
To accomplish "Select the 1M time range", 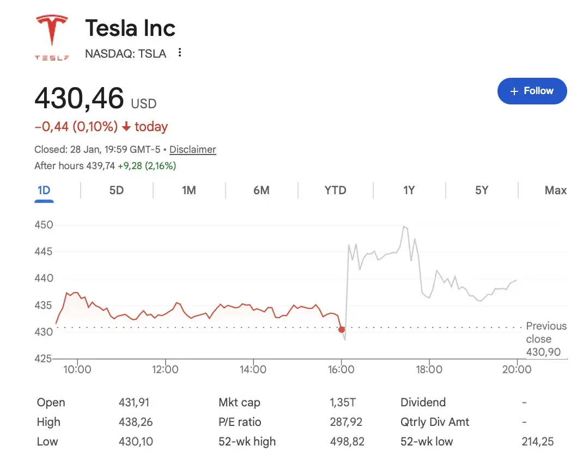I will coord(189,190).
